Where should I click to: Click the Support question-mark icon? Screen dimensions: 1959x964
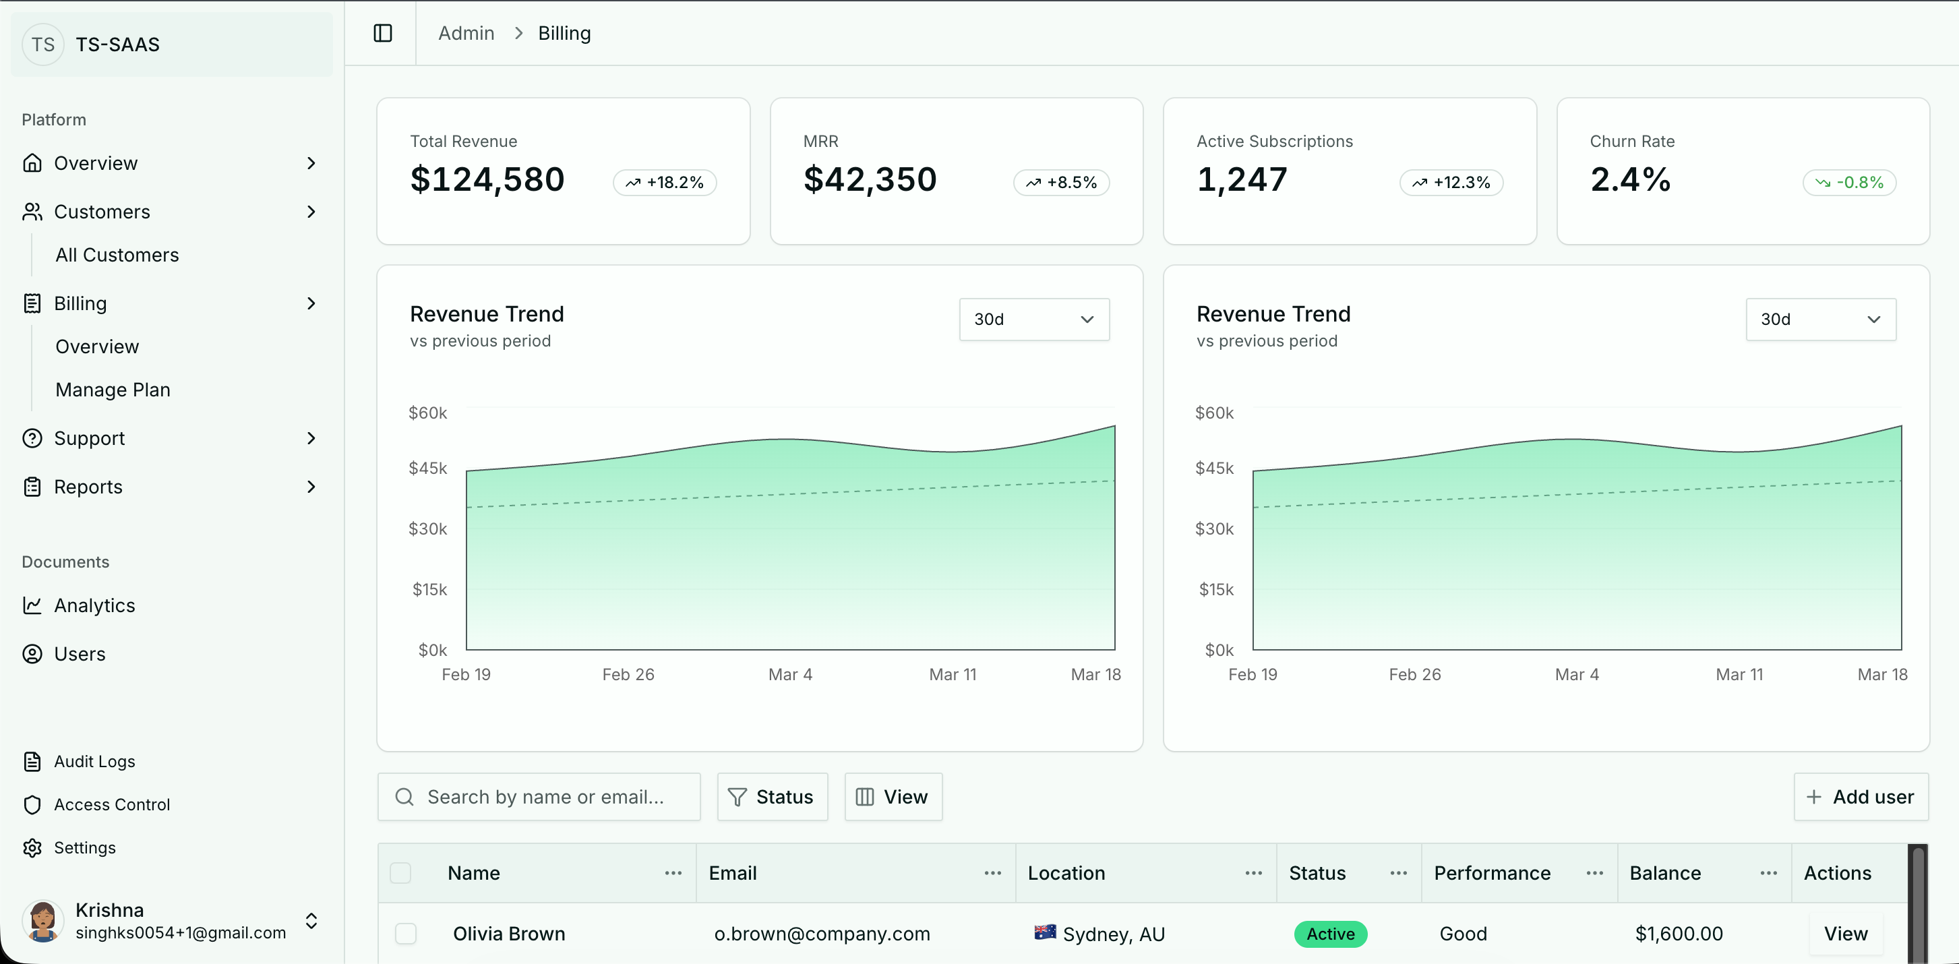pos(32,438)
